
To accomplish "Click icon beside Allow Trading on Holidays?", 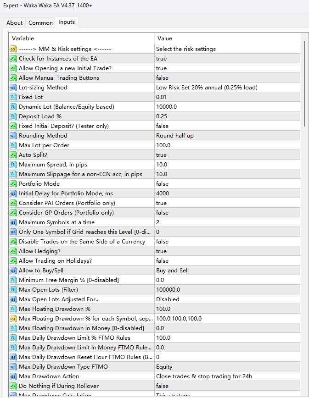I will click(x=13, y=261).
